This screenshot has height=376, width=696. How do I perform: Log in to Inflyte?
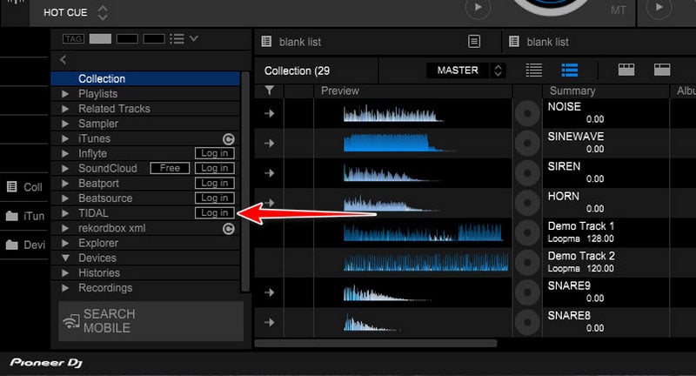(x=214, y=153)
